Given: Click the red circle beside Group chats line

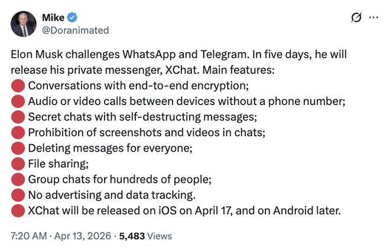Looking at the screenshot, I should [18, 179].
